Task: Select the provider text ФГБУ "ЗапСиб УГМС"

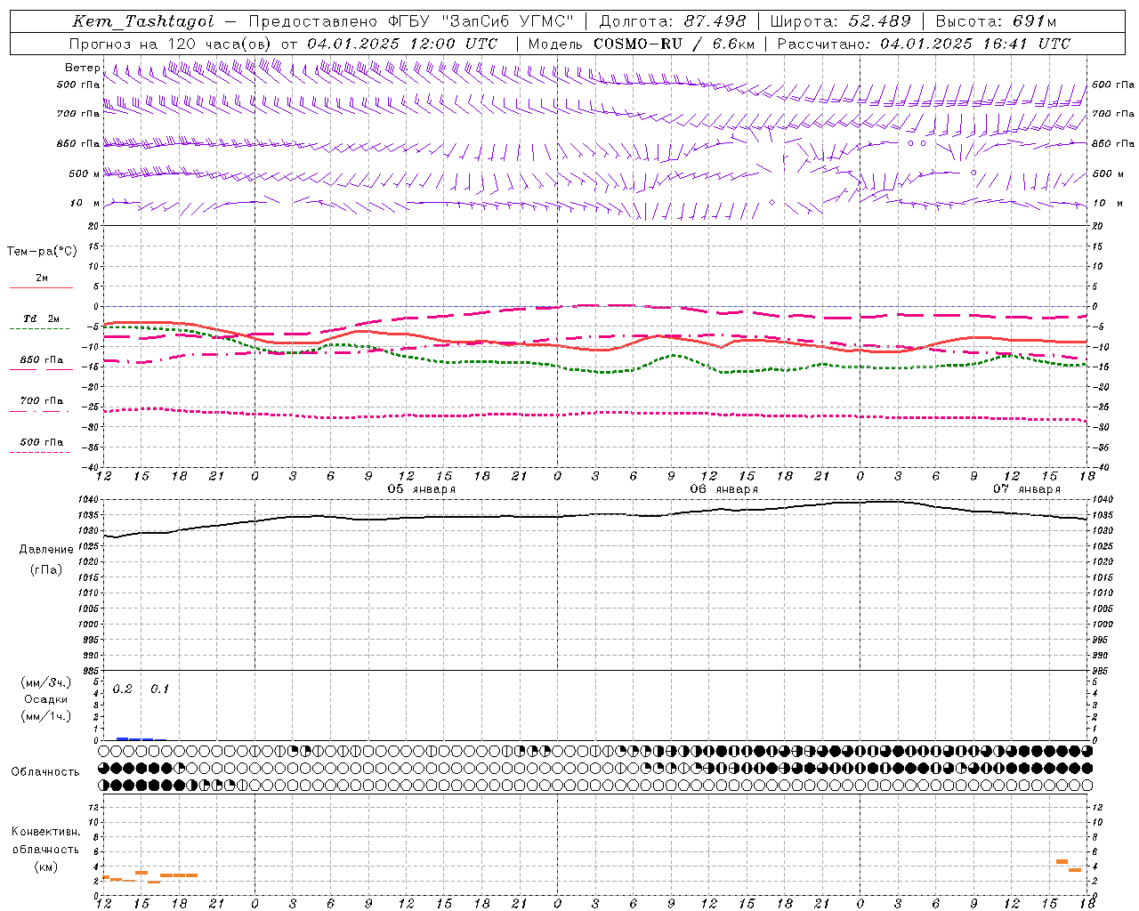Action: [481, 21]
